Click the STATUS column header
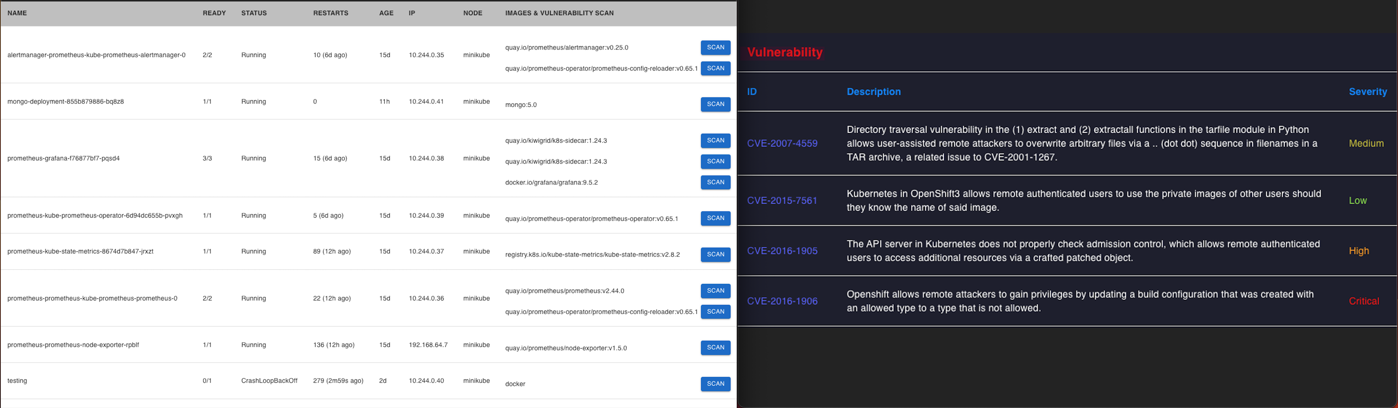The image size is (1398, 408). click(x=254, y=13)
